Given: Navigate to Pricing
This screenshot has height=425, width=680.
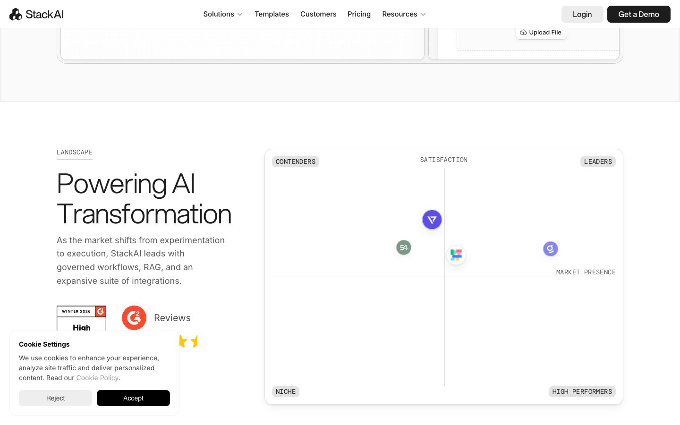Looking at the screenshot, I should pos(359,14).
